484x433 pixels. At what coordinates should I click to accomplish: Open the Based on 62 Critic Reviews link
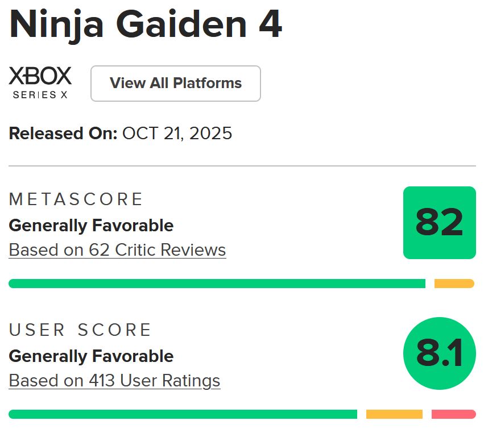coord(117,250)
